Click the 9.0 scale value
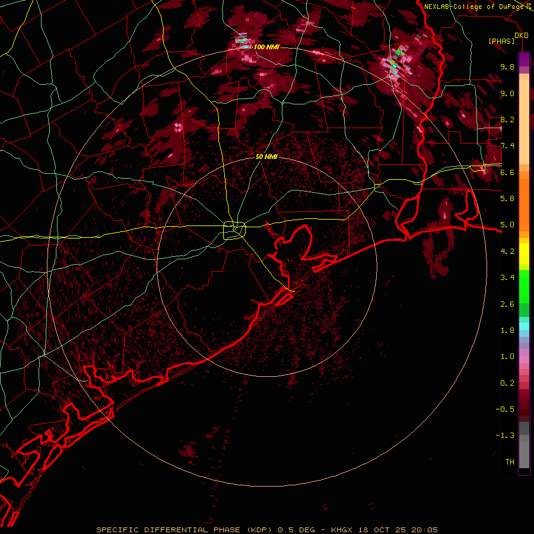The height and width of the screenshot is (534, 534). pyautogui.click(x=507, y=93)
